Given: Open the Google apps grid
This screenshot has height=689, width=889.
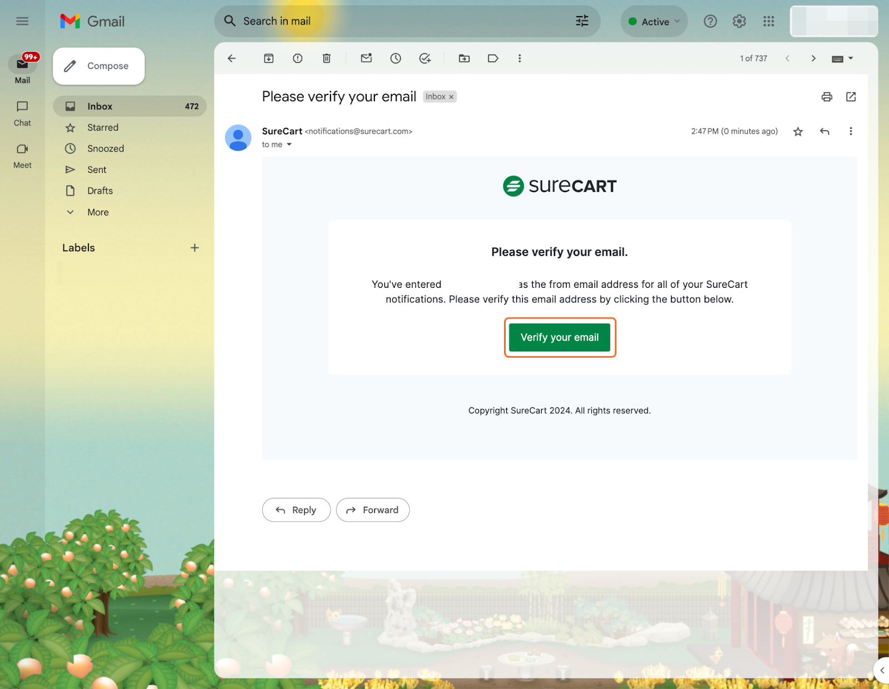Looking at the screenshot, I should coord(768,21).
